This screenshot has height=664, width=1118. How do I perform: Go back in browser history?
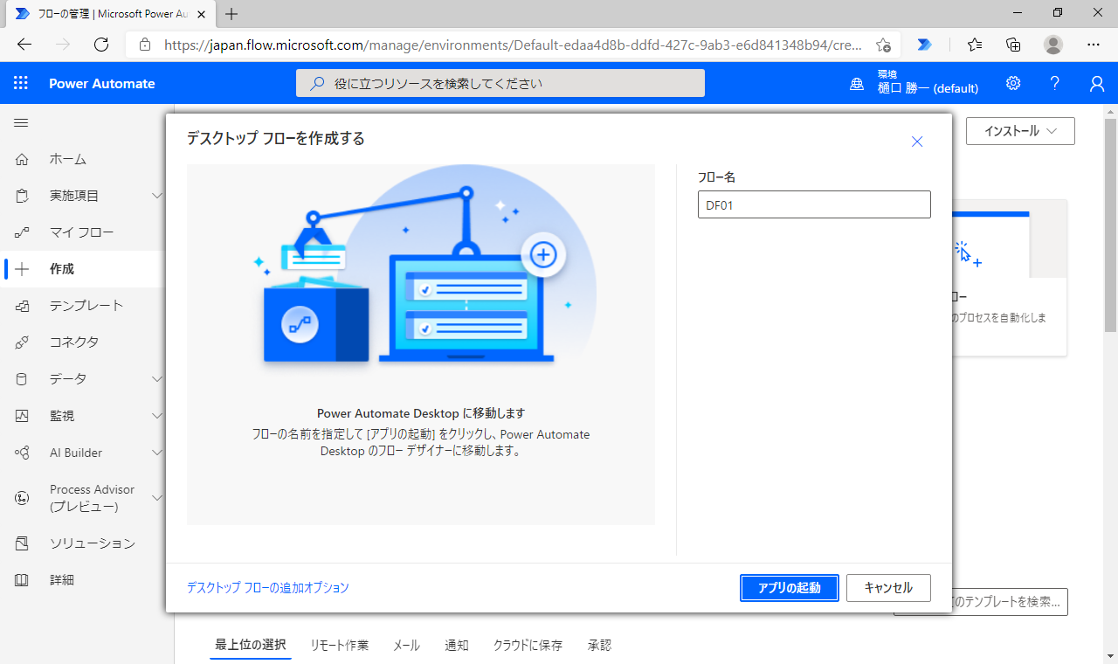click(24, 45)
